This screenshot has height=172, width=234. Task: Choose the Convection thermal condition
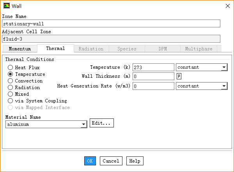coord(11,81)
